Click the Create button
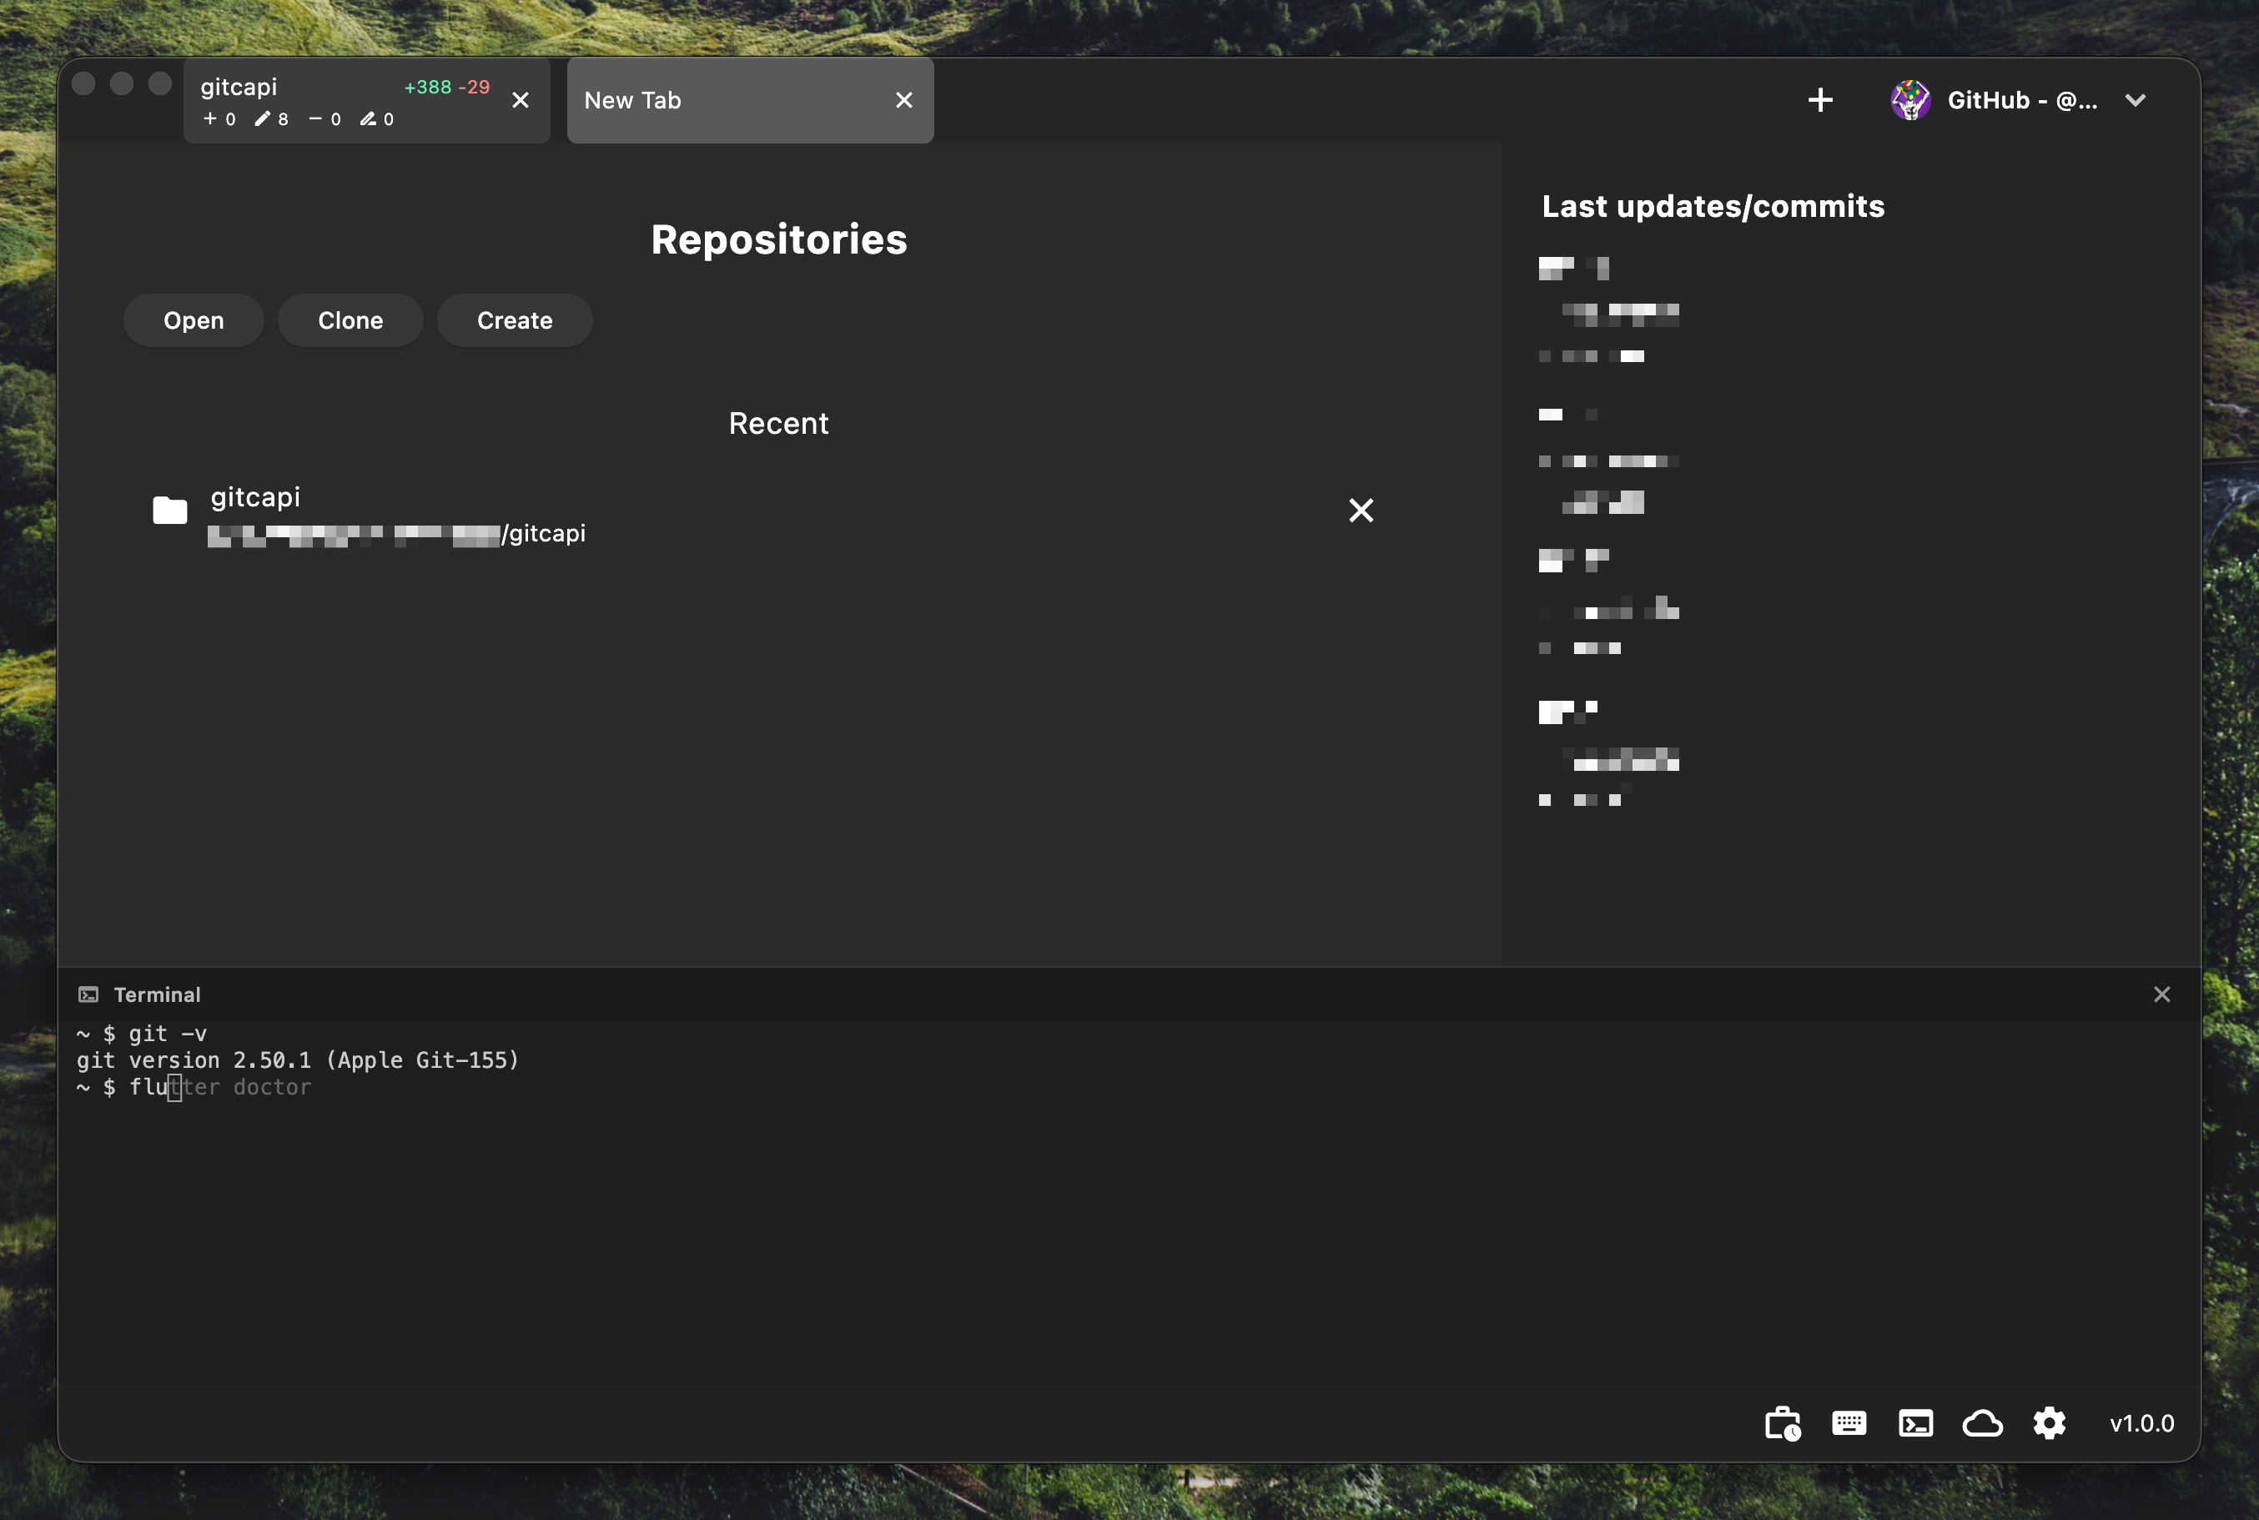 514,320
